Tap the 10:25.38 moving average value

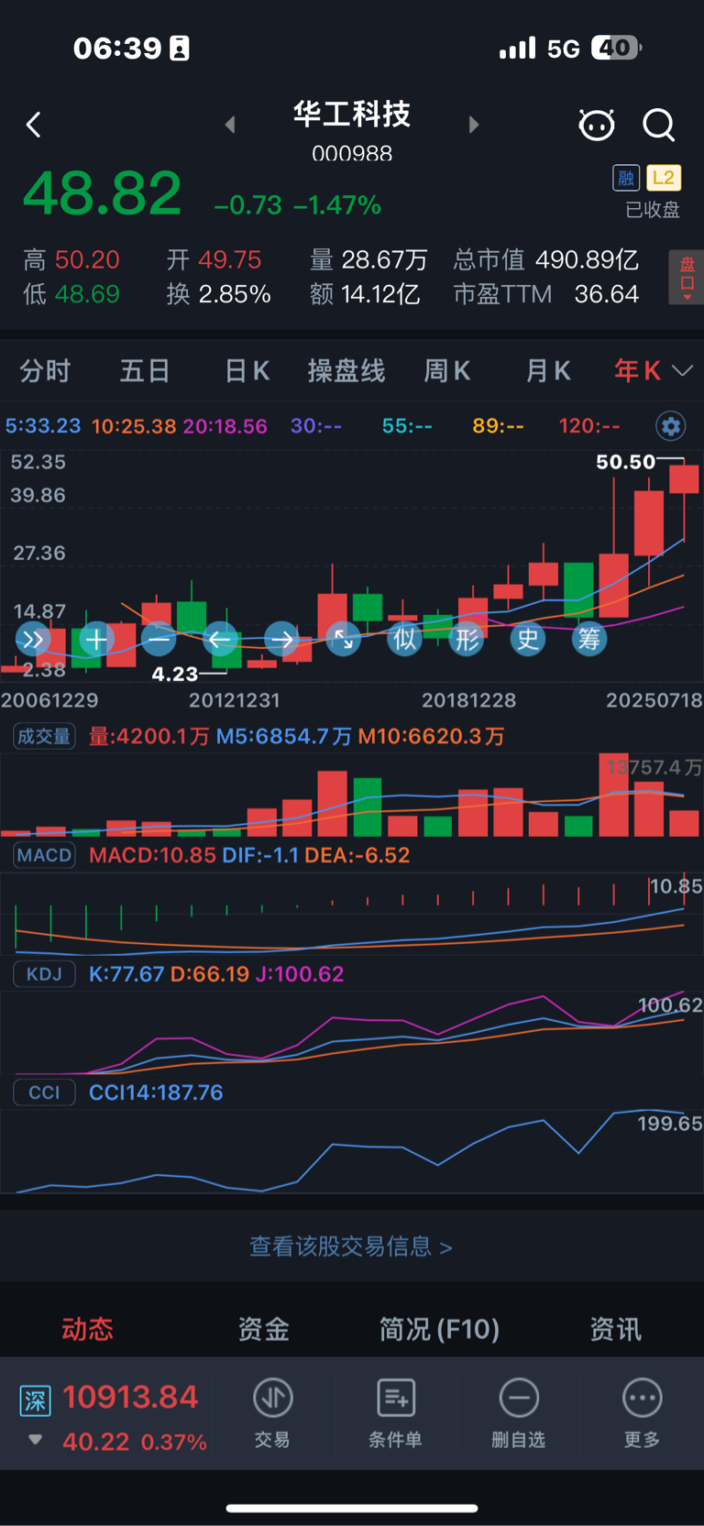point(134,426)
